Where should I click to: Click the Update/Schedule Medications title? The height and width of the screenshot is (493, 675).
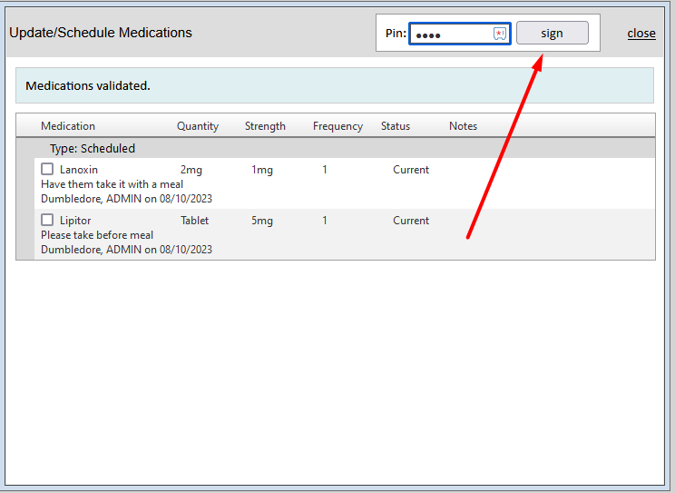(101, 33)
